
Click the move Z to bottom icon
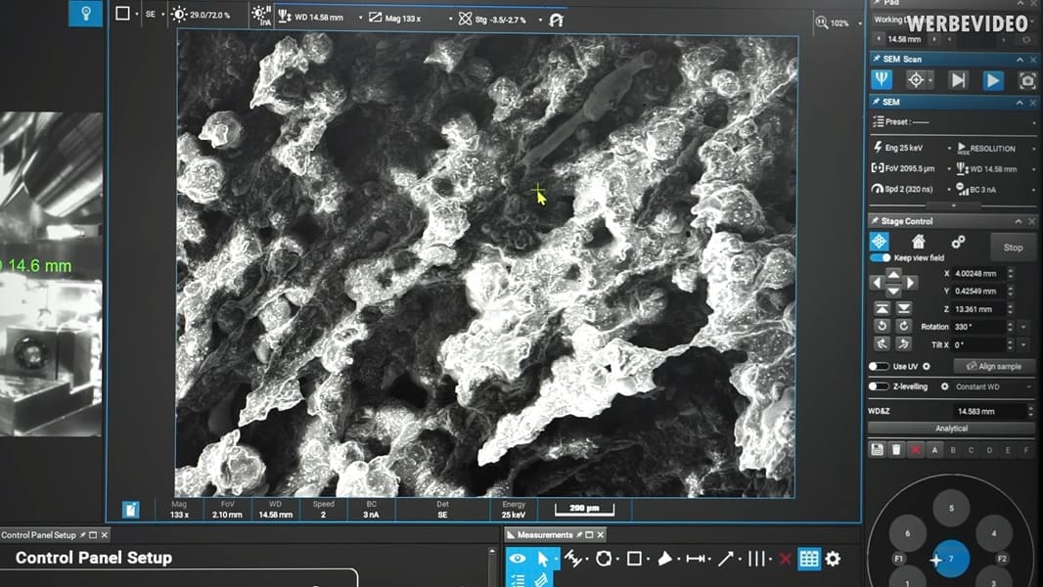pos(903,308)
